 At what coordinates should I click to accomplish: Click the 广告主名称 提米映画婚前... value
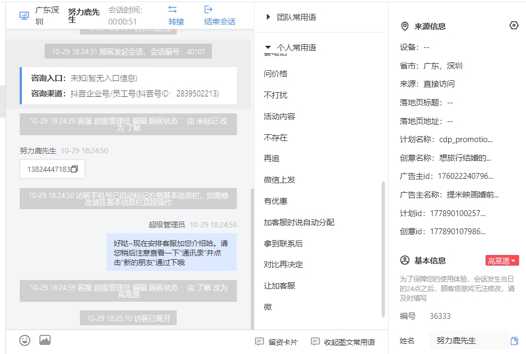pyautogui.click(x=473, y=195)
